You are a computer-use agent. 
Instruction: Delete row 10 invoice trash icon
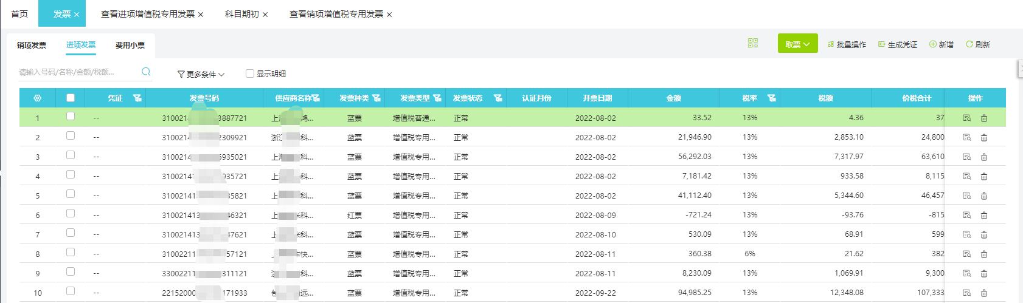[984, 293]
